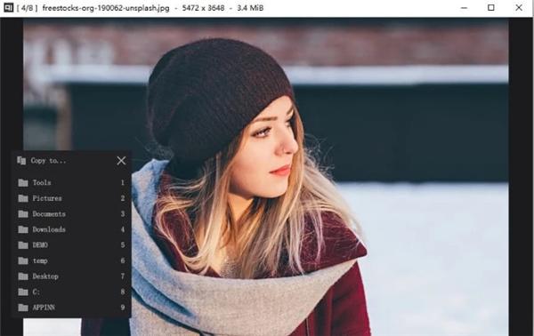Copy image to C: drive

point(71,292)
